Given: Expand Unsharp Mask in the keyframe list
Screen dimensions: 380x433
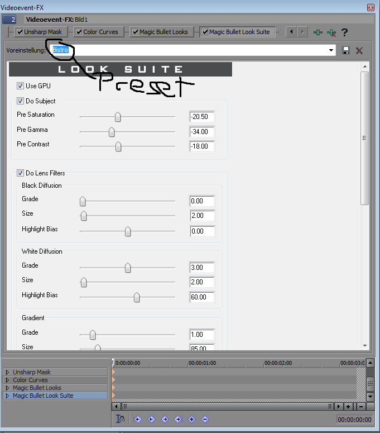Looking at the screenshot, I should click(7, 372).
